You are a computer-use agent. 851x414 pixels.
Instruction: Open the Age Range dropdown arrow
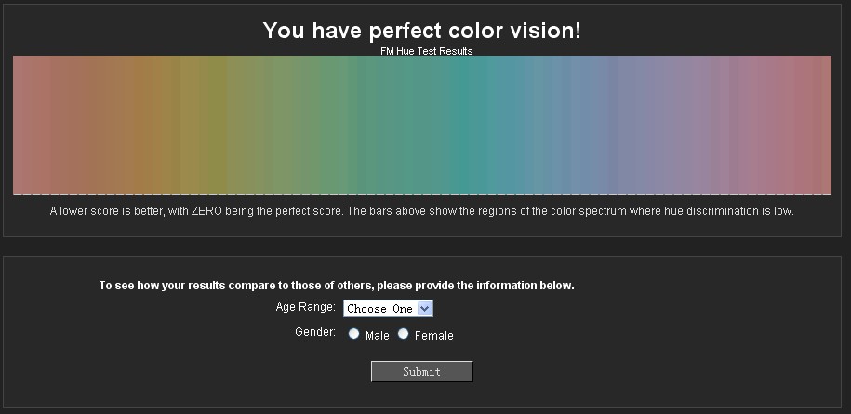pos(426,309)
